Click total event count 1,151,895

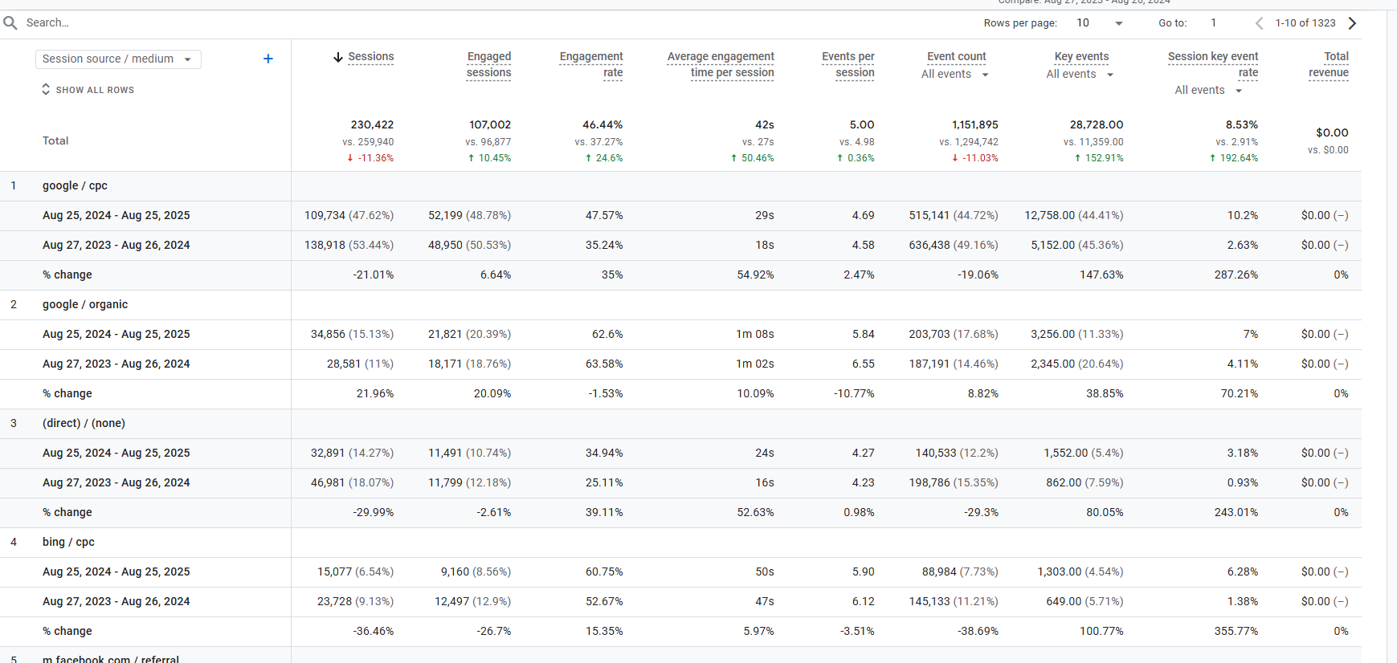click(x=974, y=125)
